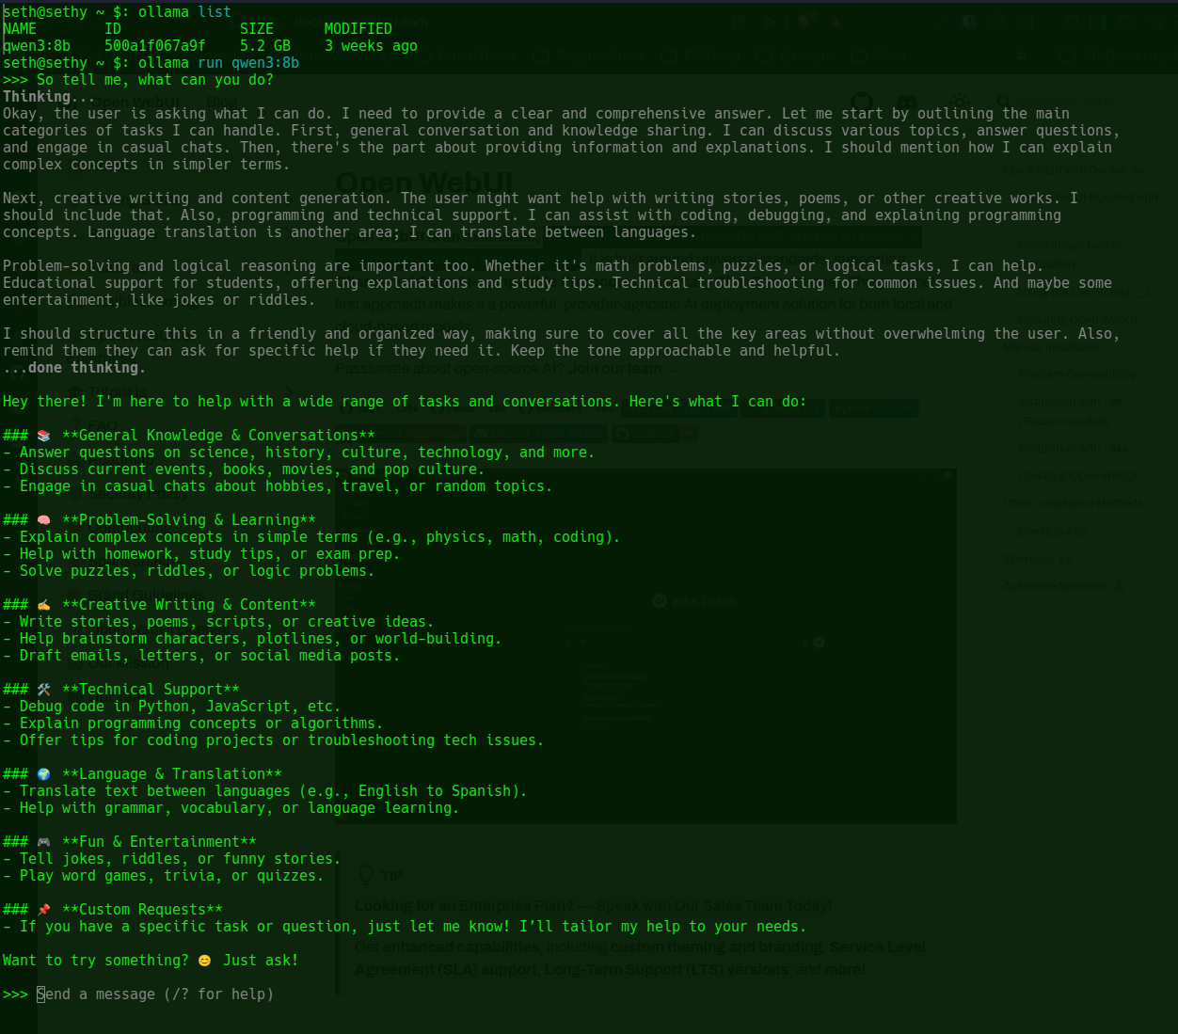Click 'So tell me, what can you do?' prompt

click(x=155, y=80)
